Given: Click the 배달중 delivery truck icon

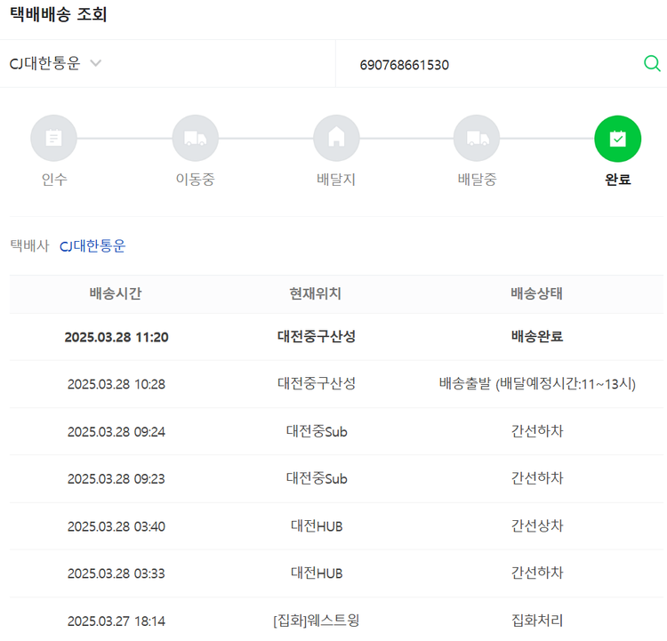Looking at the screenshot, I should click(x=477, y=138).
